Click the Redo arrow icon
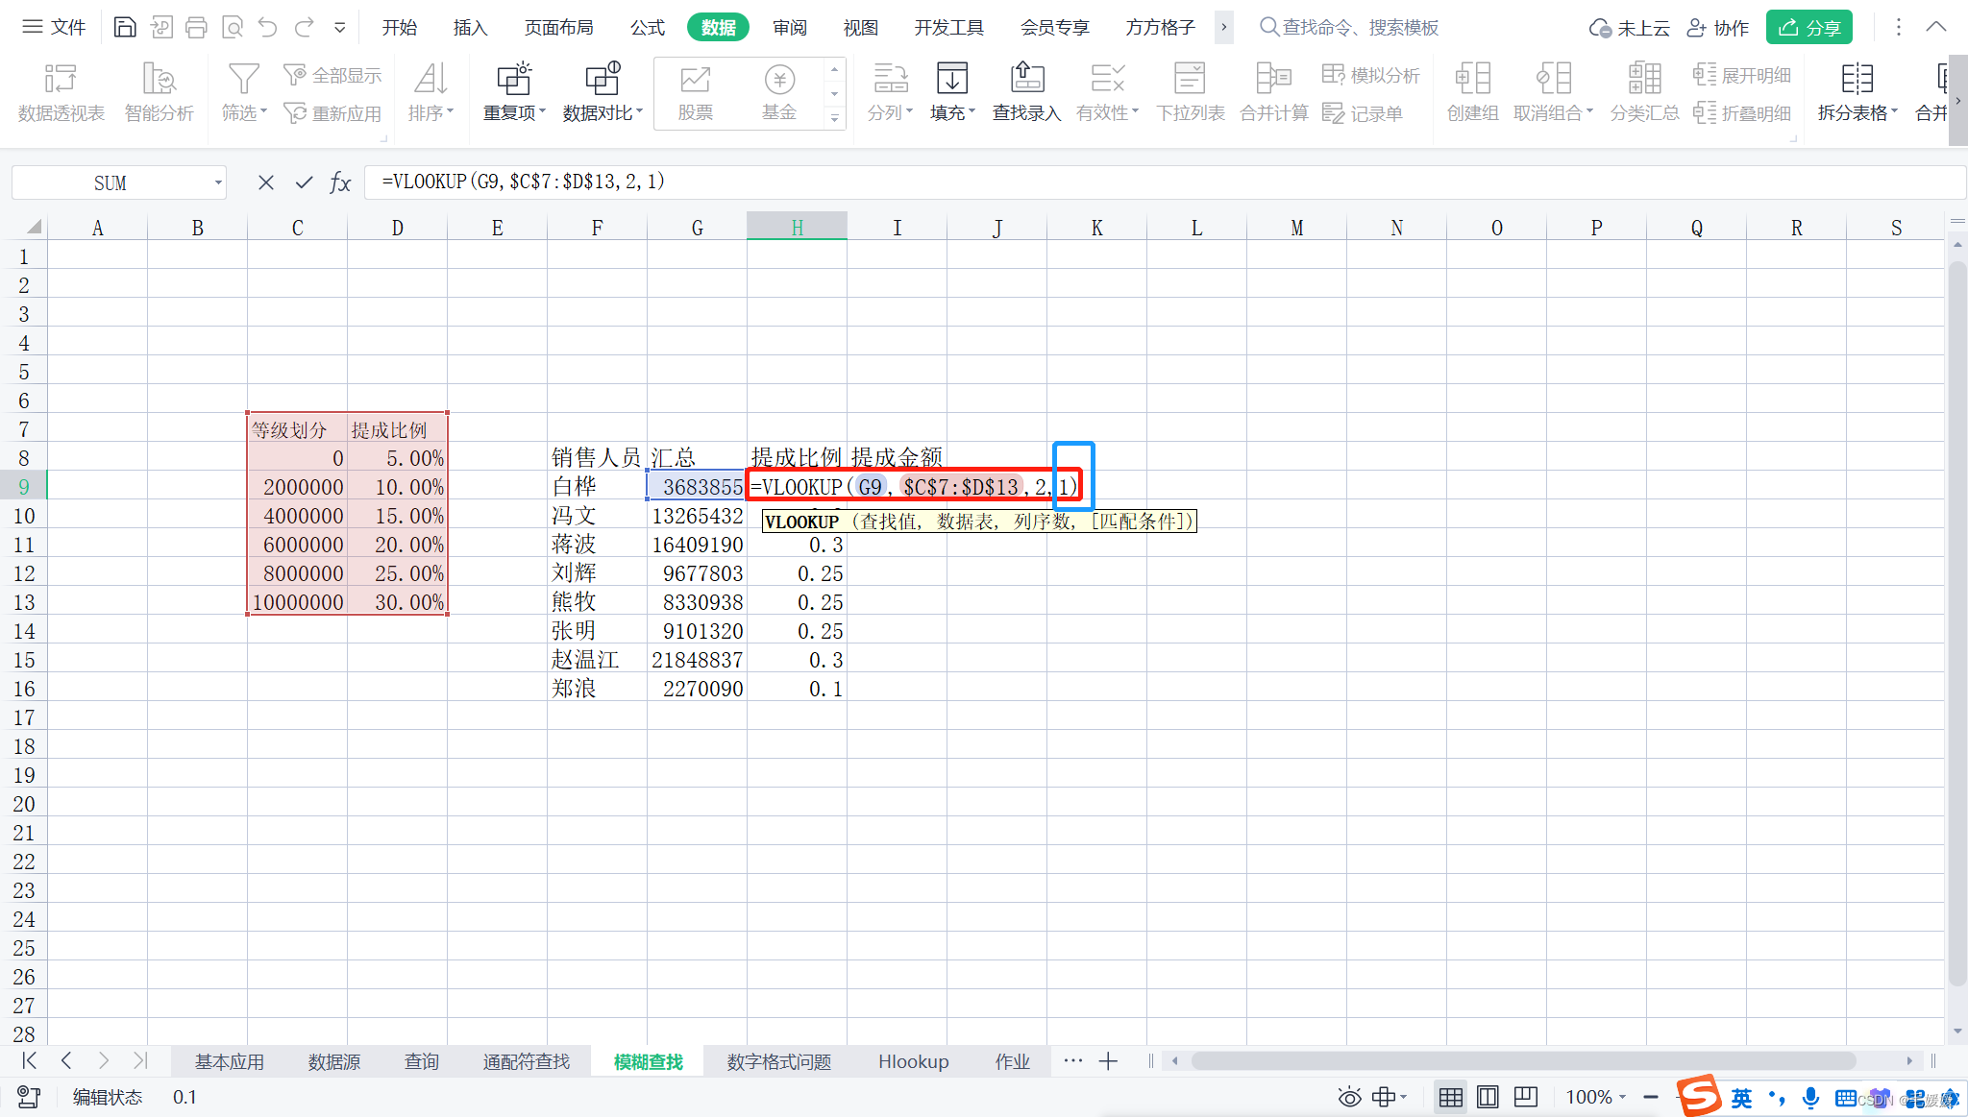Viewport: 1968px width, 1117px height. coord(305,27)
